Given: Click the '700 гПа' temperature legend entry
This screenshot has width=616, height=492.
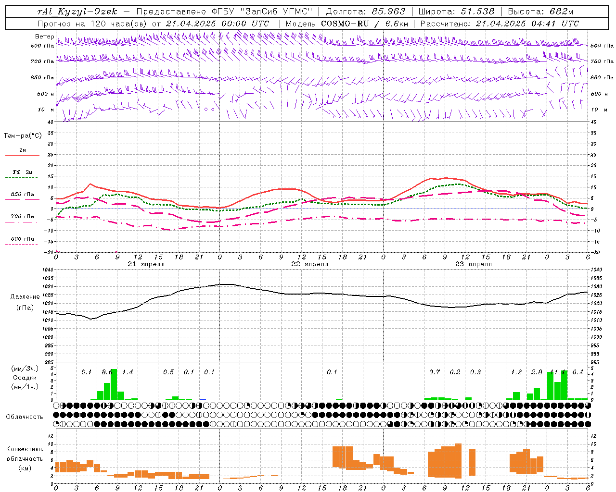Looking at the screenshot, I should [23, 216].
